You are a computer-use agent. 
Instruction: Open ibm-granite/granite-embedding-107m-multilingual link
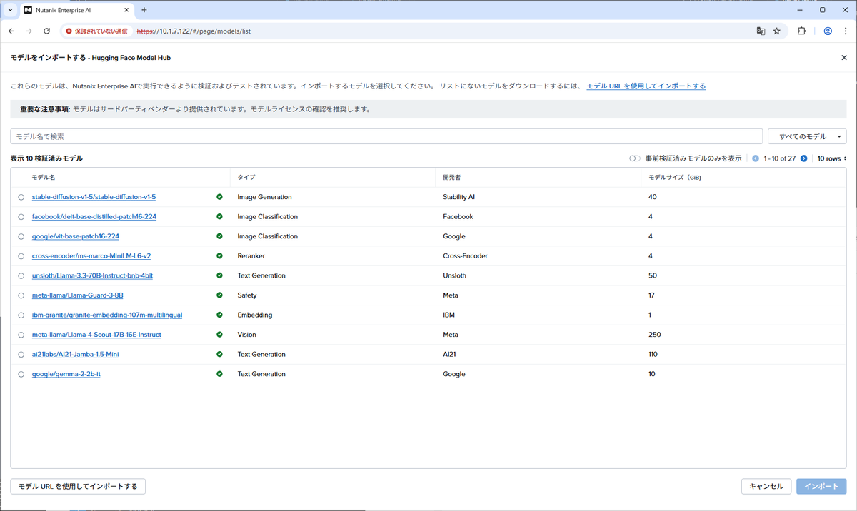pyautogui.click(x=107, y=315)
